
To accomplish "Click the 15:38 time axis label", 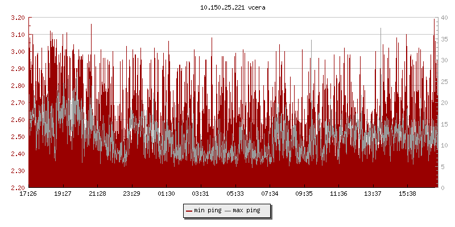I will [407, 194].
